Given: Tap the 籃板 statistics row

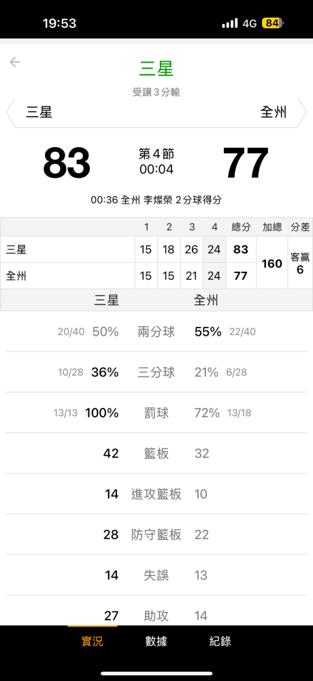Looking at the screenshot, I should (156, 454).
